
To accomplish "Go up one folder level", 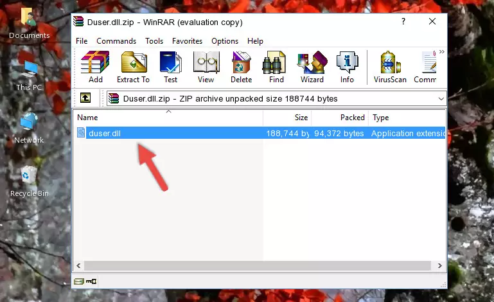I will [85, 98].
